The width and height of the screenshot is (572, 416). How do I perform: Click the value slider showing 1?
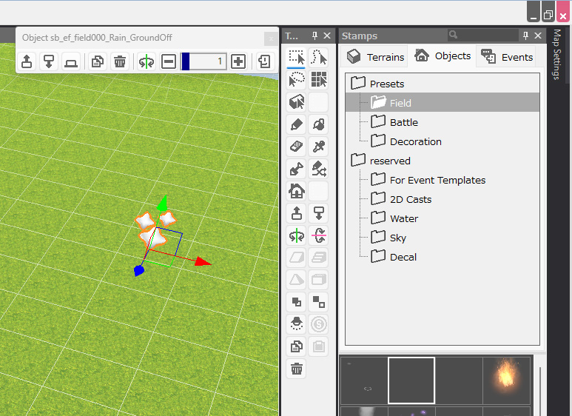click(203, 61)
